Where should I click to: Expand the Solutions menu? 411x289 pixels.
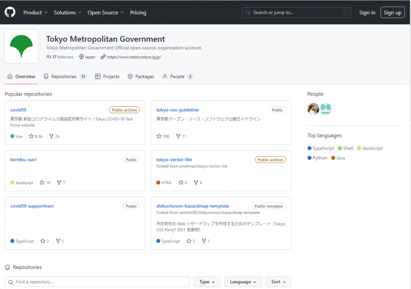coord(67,12)
